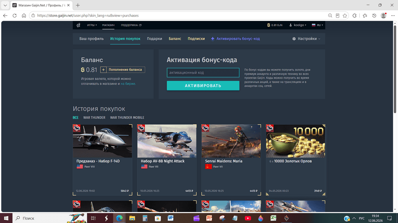Click Активировать бонус-код link
Image resolution: width=398 pixels, height=223 pixels.
tap(235, 39)
